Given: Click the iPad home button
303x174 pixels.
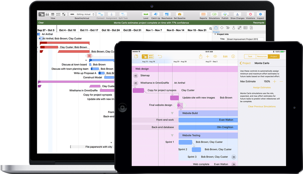Looking at the screenshot, I should pyautogui.click(x=122, y=107).
